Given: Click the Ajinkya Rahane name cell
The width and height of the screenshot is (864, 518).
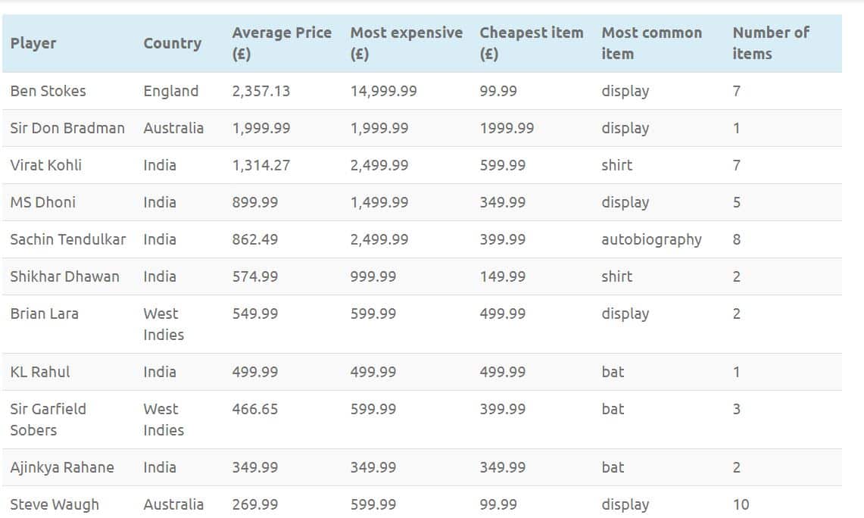Looking at the screenshot, I should pyautogui.click(x=62, y=467).
